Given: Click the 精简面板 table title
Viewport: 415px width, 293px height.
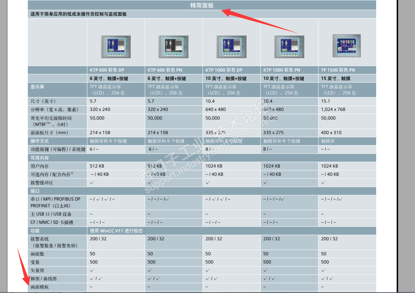Looking at the screenshot, I should click(202, 5).
